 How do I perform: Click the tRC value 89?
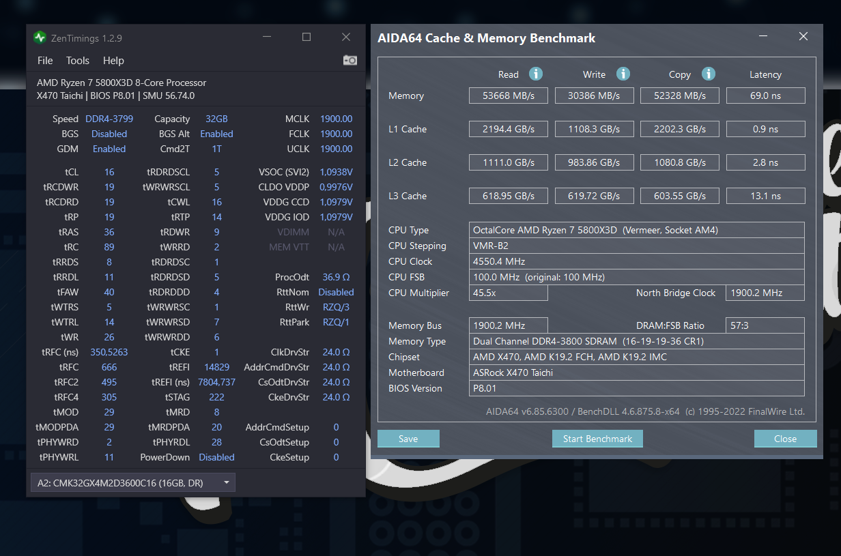(109, 247)
